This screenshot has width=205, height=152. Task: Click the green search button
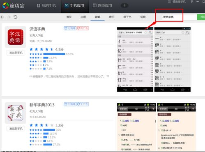[x=201, y=17]
